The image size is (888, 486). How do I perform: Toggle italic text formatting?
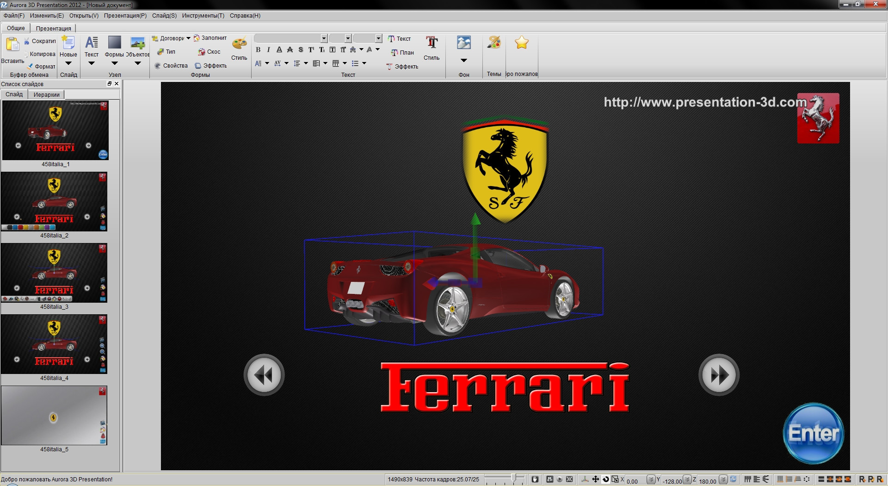pos(268,50)
